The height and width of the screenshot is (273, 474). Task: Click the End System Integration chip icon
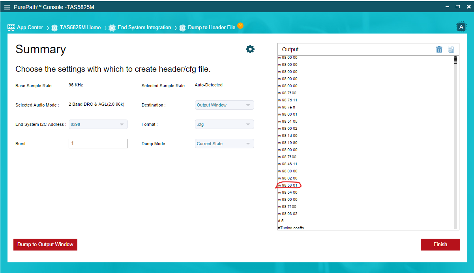pyautogui.click(x=112, y=28)
